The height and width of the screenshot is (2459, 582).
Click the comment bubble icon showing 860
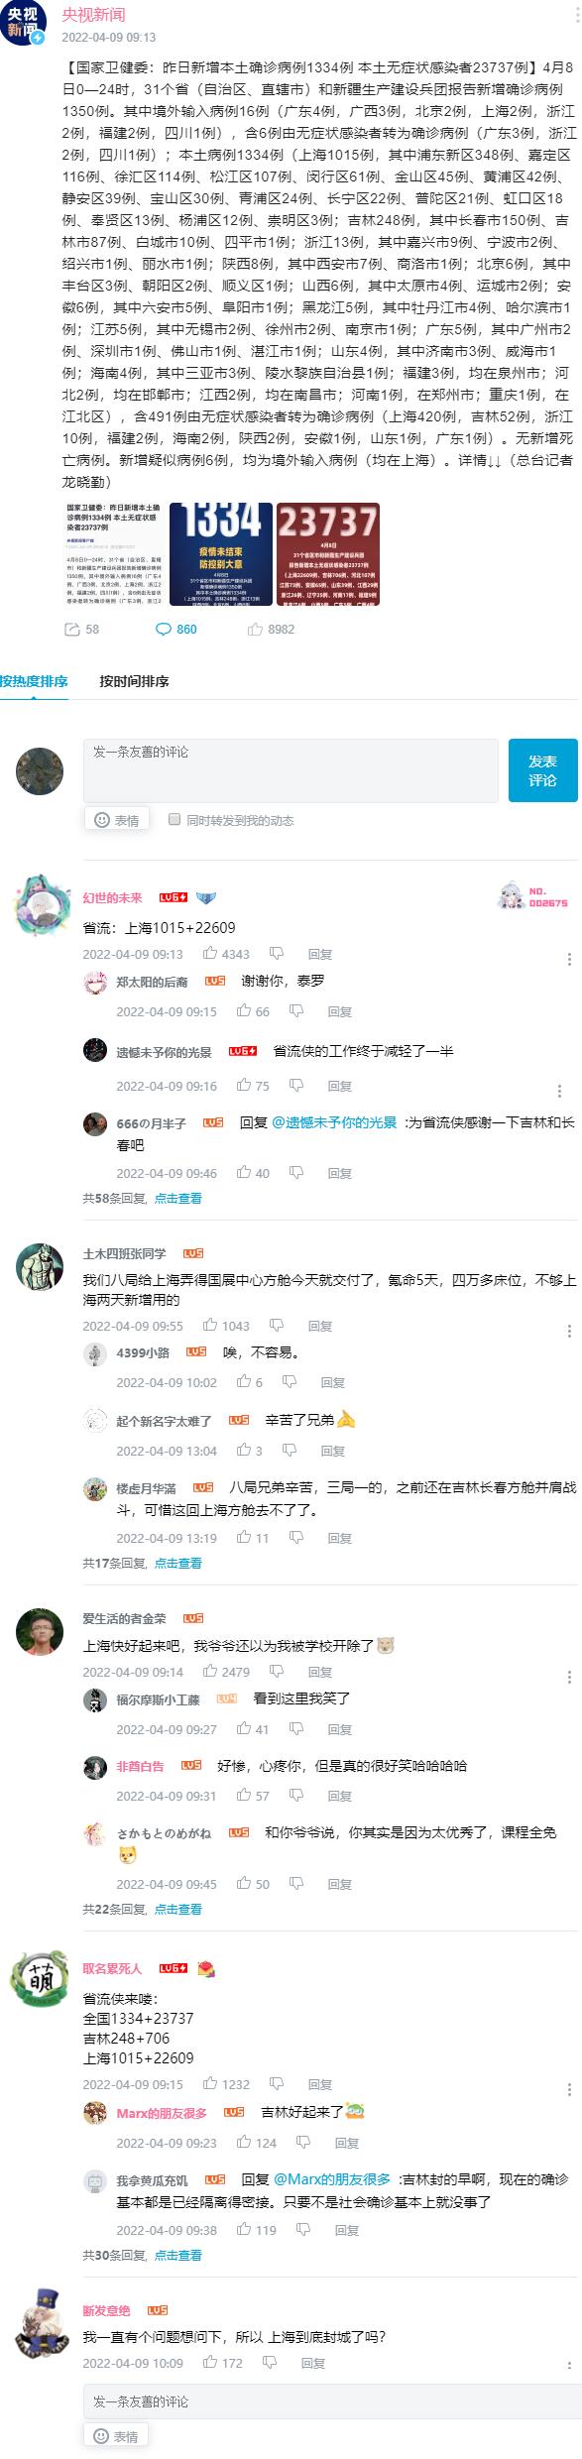(x=164, y=629)
